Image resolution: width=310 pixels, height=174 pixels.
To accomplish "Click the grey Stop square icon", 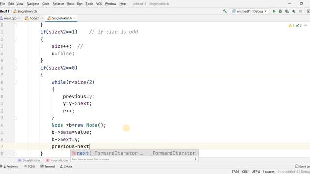I will point(300,11).
